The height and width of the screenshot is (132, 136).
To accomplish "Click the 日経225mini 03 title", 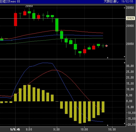I will click(10, 2).
